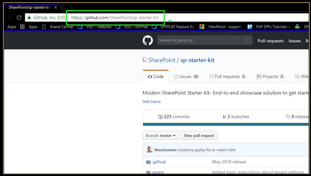Open the 2 branches link
Viewport: 311px width, 176px height.
pos(236,117)
